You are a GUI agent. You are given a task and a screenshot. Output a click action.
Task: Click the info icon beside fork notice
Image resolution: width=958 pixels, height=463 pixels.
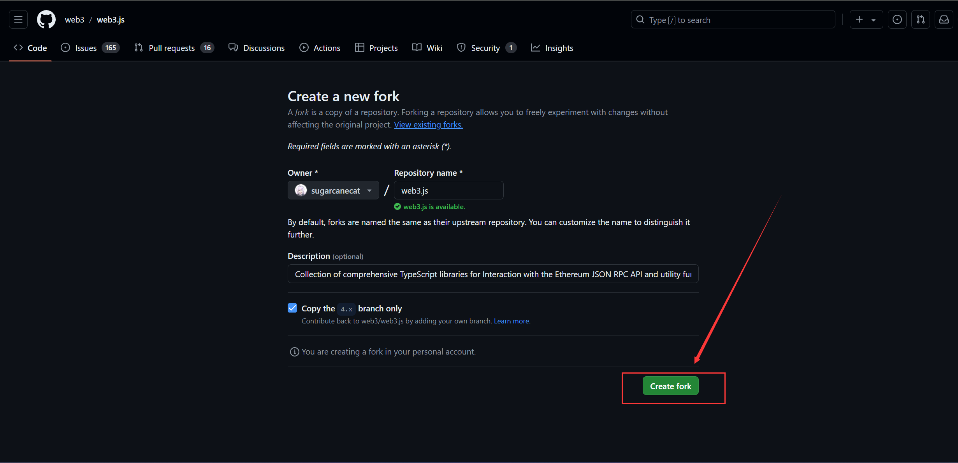coord(294,352)
